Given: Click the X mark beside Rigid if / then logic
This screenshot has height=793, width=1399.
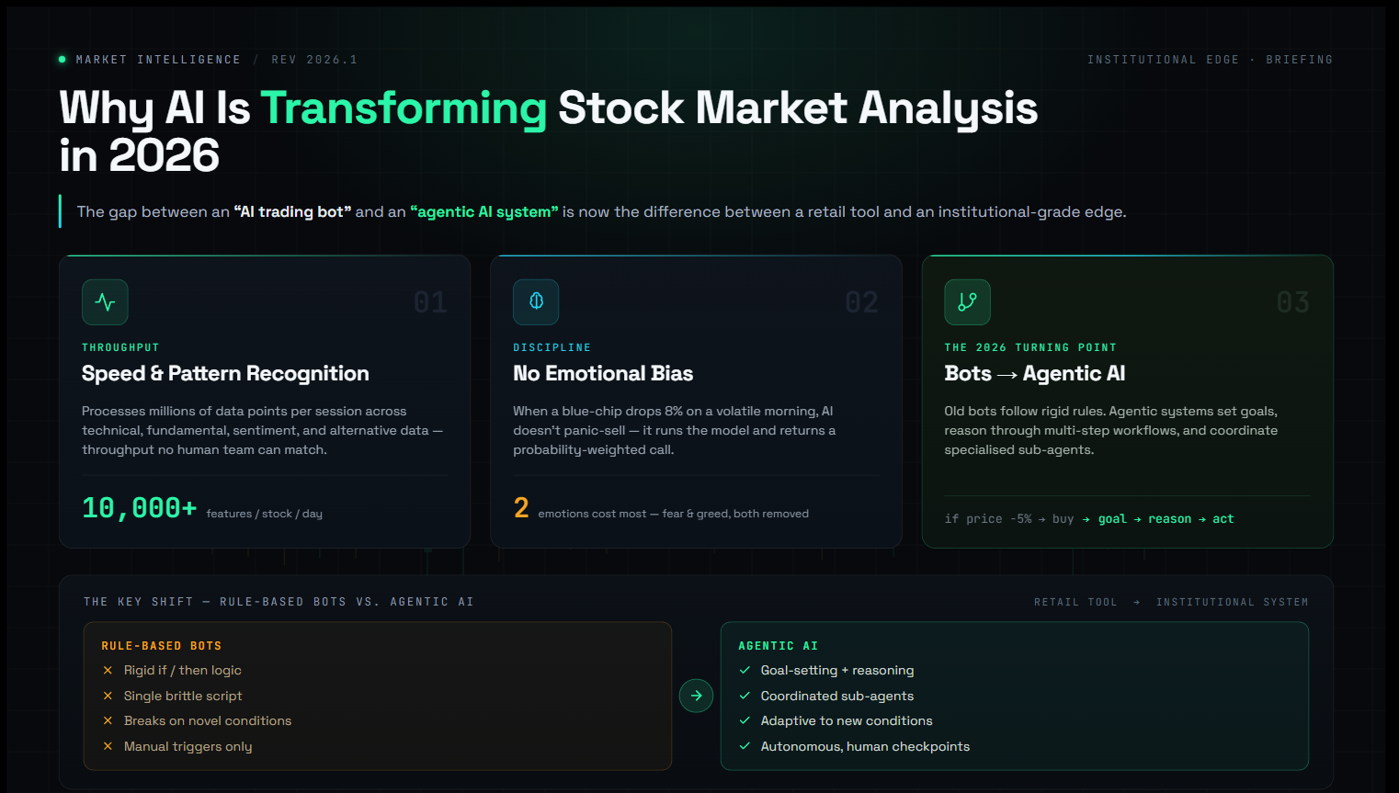Looking at the screenshot, I should [x=108, y=671].
